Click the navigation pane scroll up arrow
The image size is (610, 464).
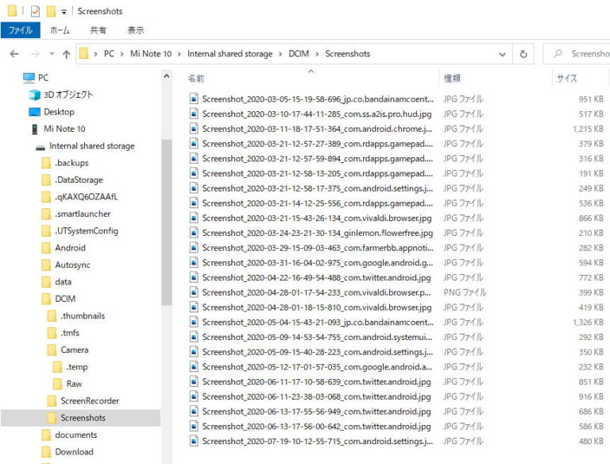[167, 76]
